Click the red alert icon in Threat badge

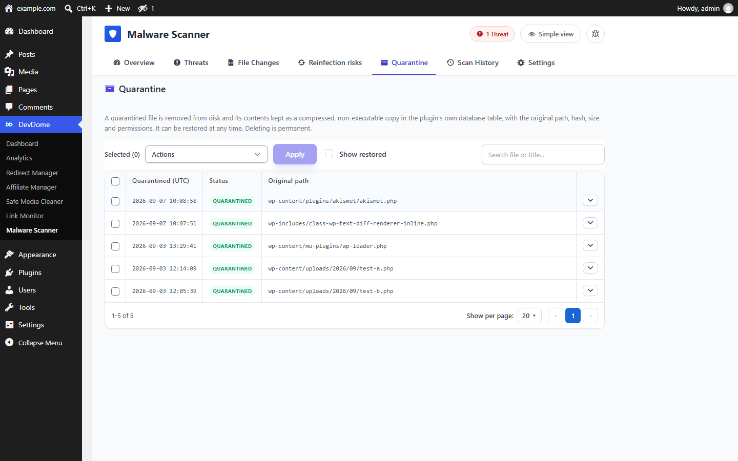[x=480, y=34]
